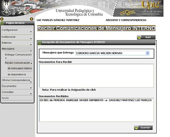Click the green icon beside Página de Inicio
This screenshot has height=137, width=170.
[x=2, y=23]
